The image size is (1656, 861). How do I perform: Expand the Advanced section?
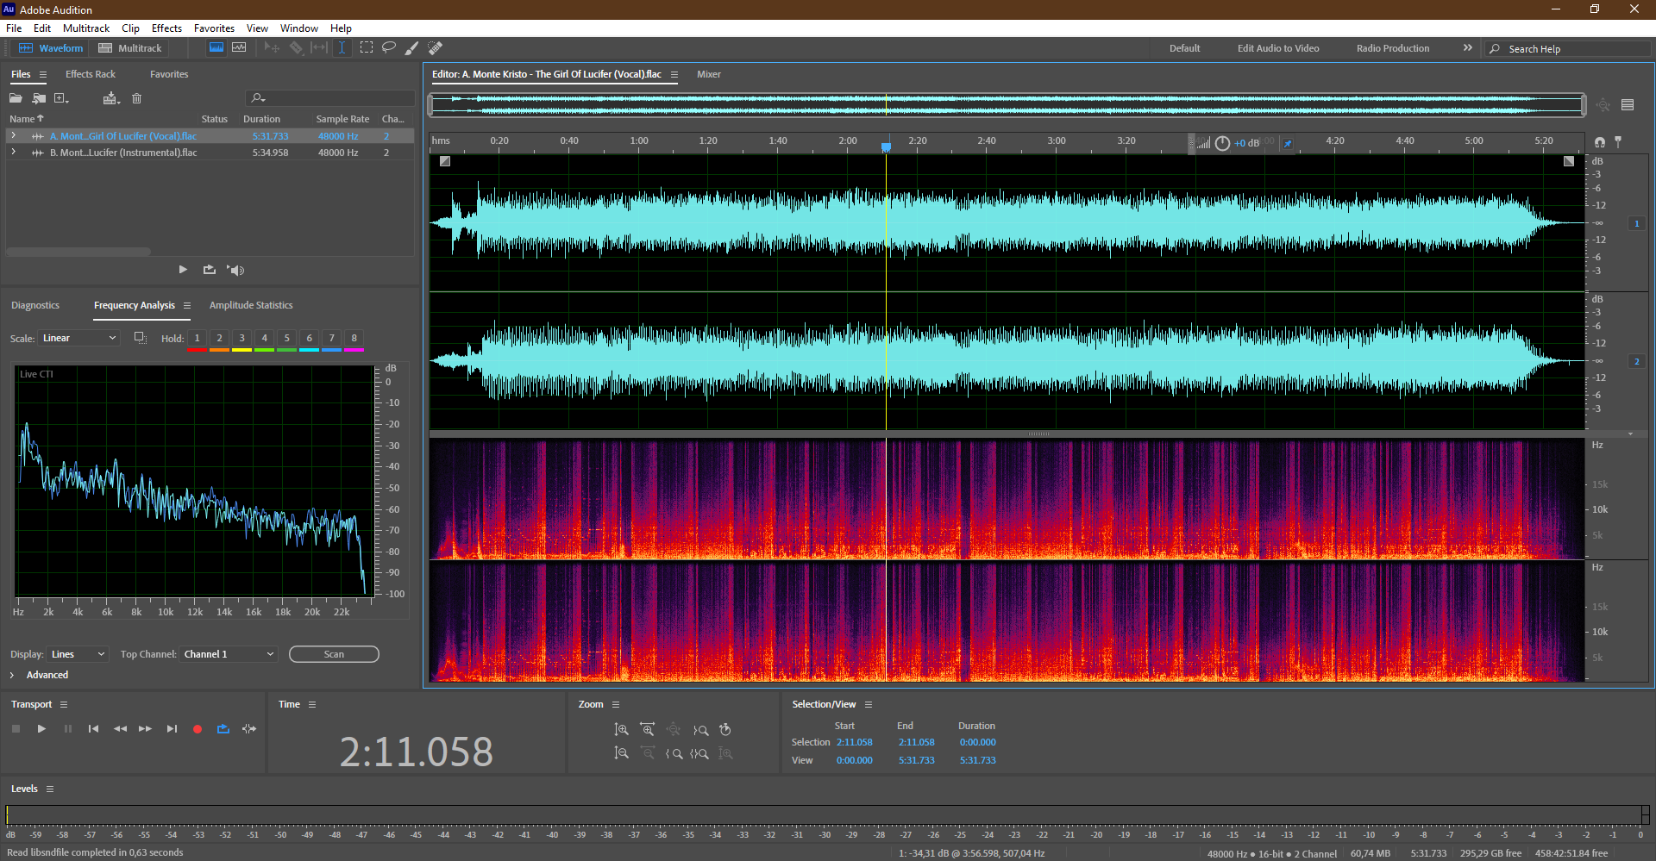point(12,675)
